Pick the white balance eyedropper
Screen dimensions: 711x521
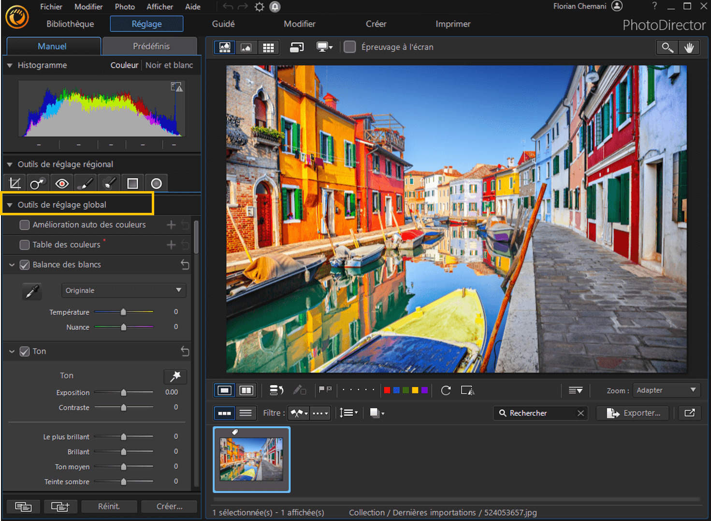click(x=31, y=291)
